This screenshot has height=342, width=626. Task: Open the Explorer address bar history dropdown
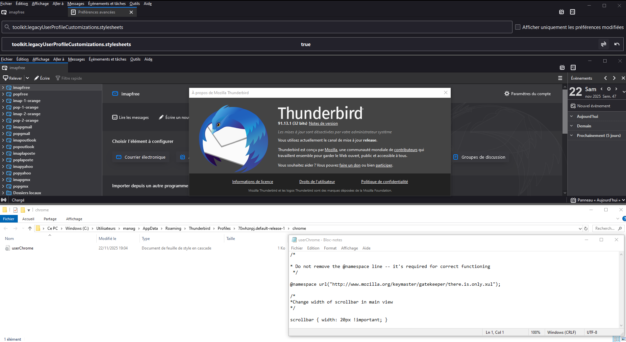click(x=580, y=228)
